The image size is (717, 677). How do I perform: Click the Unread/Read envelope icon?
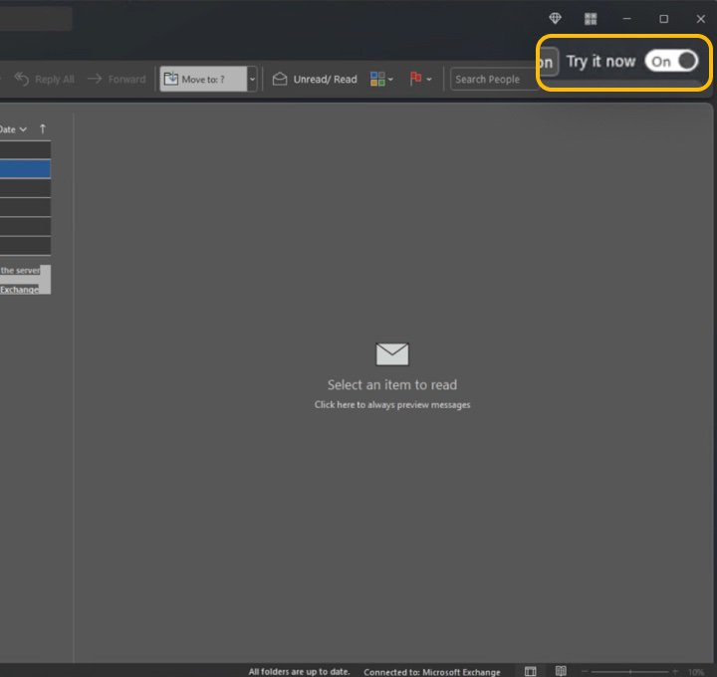coord(281,80)
